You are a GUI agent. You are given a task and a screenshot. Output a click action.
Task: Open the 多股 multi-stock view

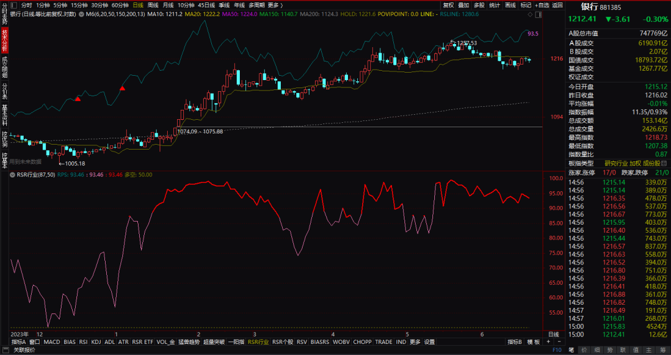(x=479, y=5)
